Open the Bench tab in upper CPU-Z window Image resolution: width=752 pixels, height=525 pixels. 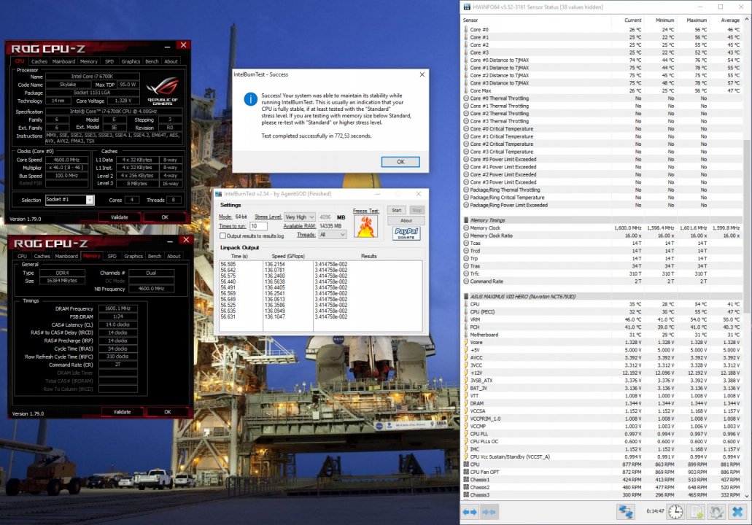(152, 61)
